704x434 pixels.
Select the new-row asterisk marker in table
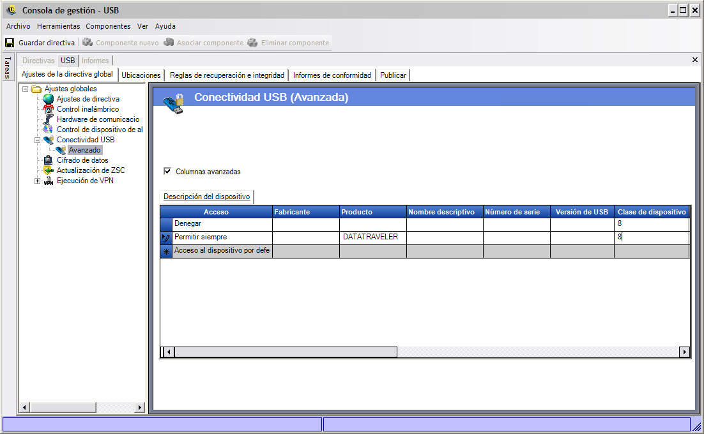pos(166,251)
